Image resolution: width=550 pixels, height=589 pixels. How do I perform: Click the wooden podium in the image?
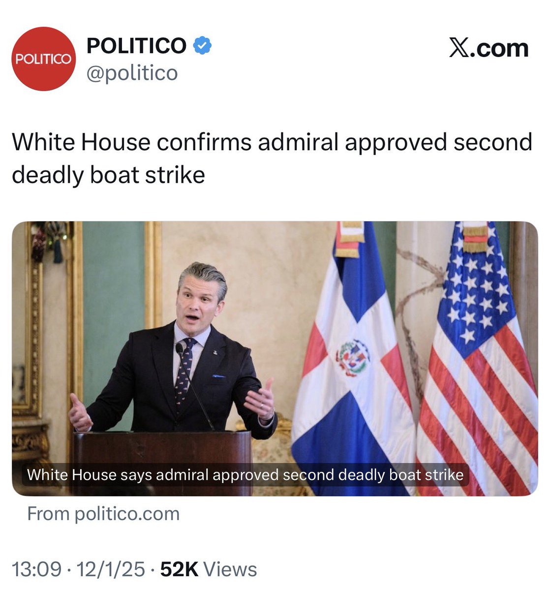point(162,461)
